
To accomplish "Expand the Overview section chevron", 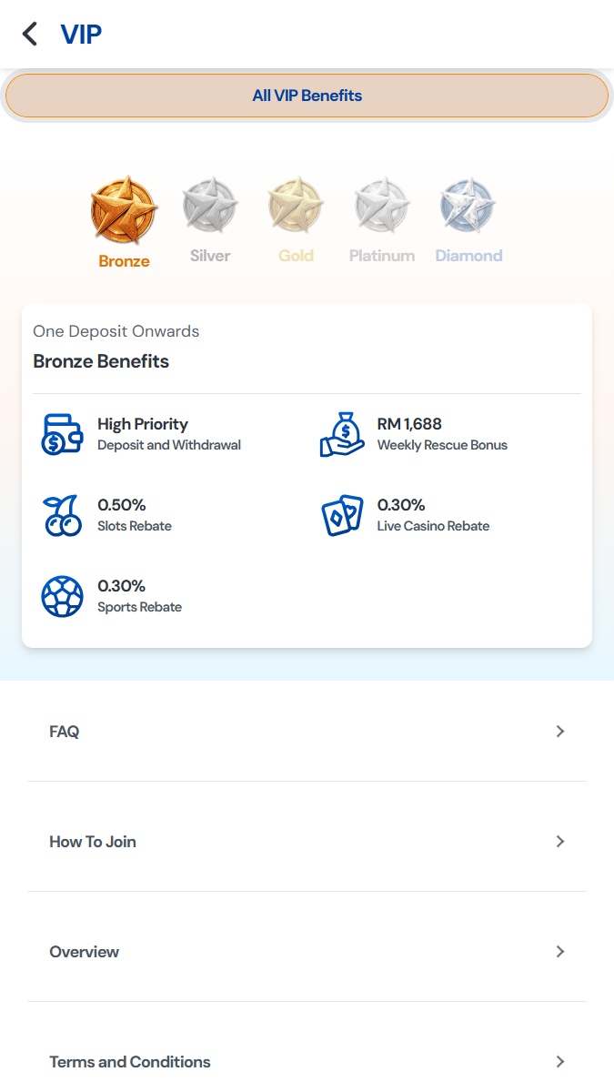I will click(560, 952).
